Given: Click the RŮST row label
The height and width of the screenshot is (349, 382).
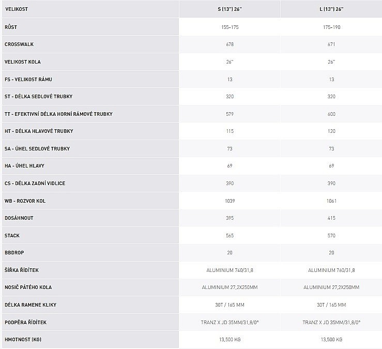Looking at the screenshot, I should pos(11,27).
